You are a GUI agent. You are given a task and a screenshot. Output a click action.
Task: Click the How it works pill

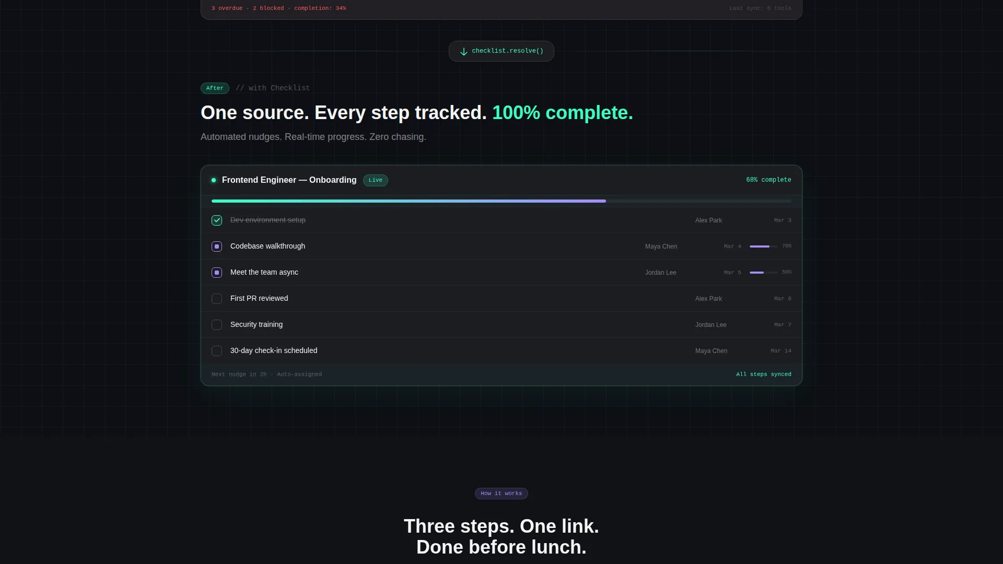501,494
